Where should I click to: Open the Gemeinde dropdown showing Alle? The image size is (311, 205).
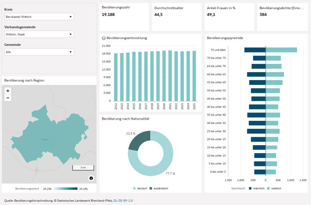[x=39, y=52]
